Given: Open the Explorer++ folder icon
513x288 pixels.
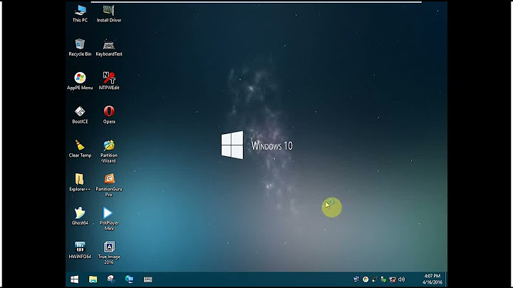Looking at the screenshot, I should tap(80, 182).
